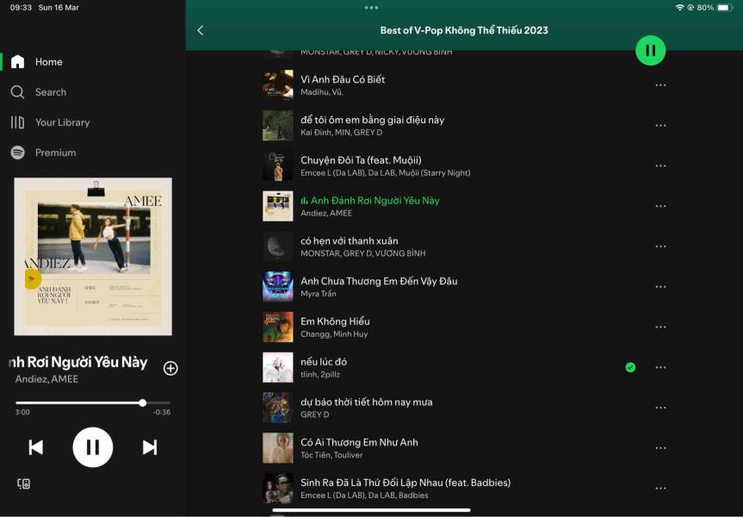
Task: Open options for nếu lúc đó
Action: tap(660, 368)
